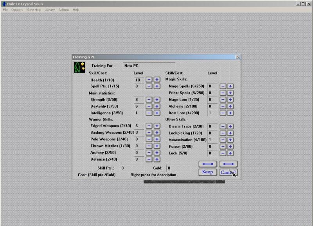Add a point to Lockpicking
The image size is (313, 226).
[x=230, y=133]
